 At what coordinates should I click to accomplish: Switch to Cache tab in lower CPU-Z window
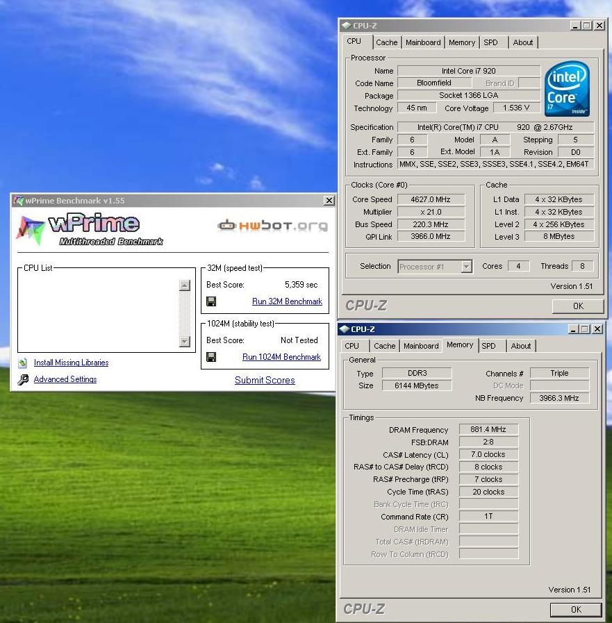click(384, 346)
